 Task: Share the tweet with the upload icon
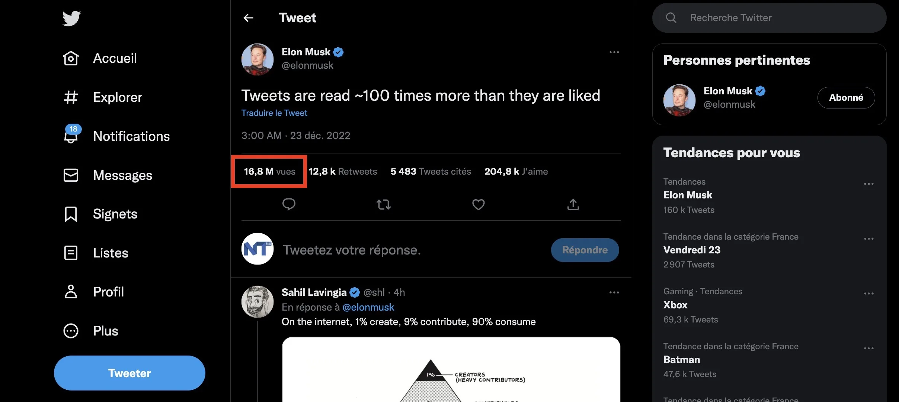coord(573,204)
